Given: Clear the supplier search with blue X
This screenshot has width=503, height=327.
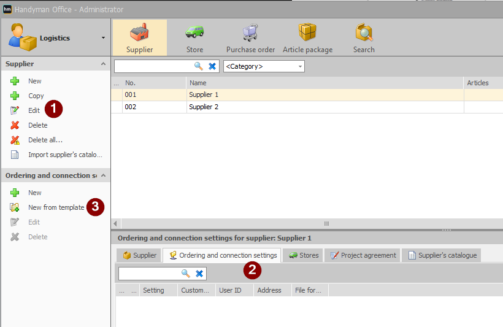Looking at the screenshot, I should 212,66.
